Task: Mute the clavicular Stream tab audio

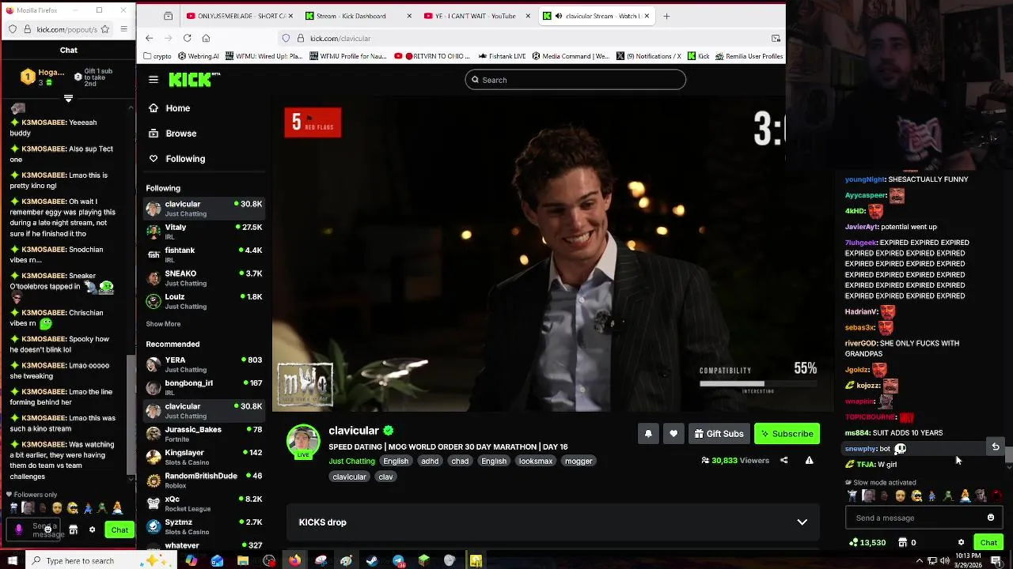Action: (x=558, y=16)
